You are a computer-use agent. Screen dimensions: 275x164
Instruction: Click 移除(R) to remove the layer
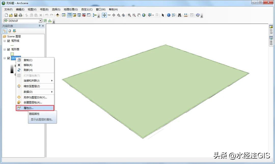click(28, 65)
